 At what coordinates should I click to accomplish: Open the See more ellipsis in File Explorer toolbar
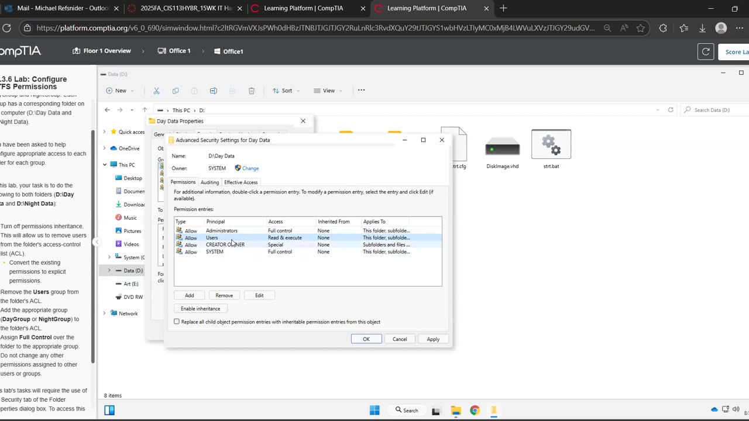361,90
